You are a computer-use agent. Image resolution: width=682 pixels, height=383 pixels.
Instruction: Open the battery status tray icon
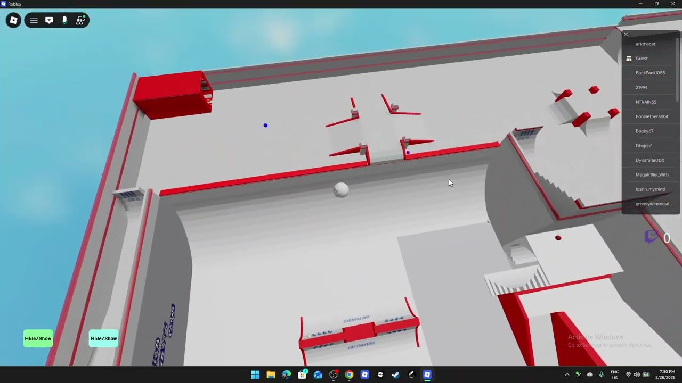[646, 374]
